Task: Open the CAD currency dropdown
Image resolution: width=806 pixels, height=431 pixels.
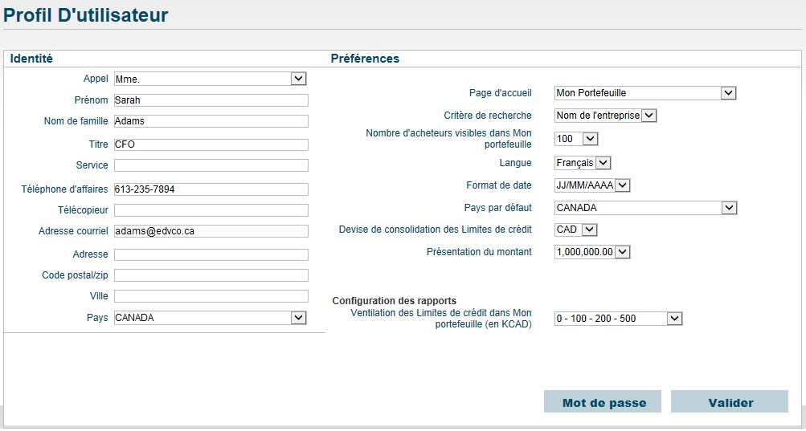Action: (575, 230)
